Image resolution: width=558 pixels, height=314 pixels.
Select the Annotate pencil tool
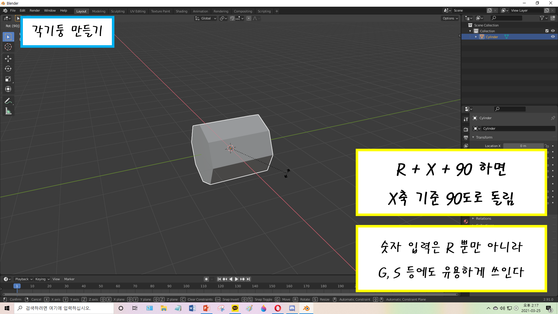8,101
